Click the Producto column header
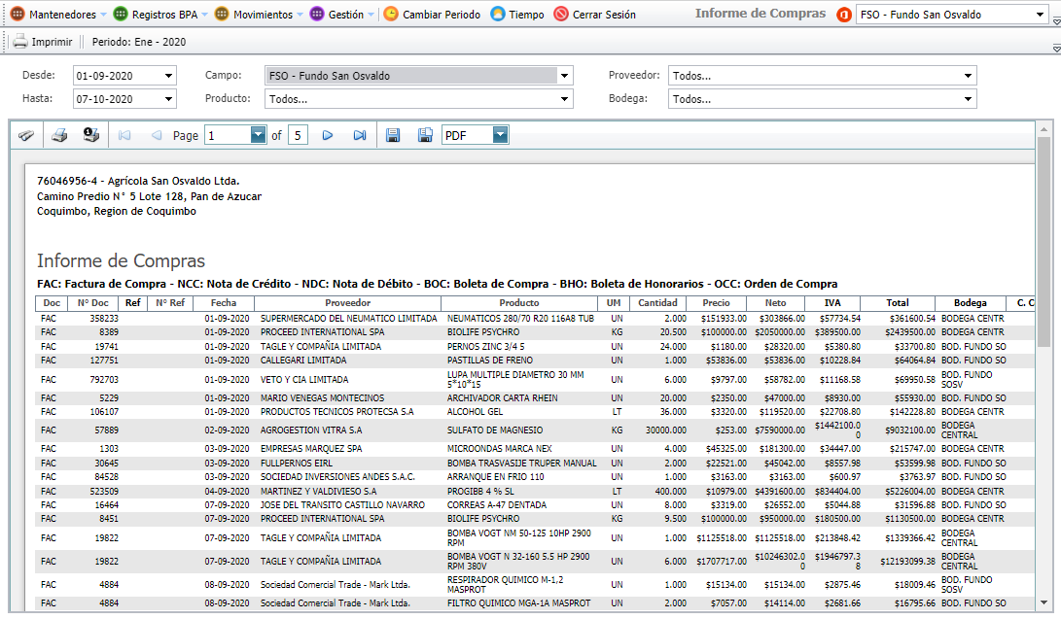 (519, 303)
